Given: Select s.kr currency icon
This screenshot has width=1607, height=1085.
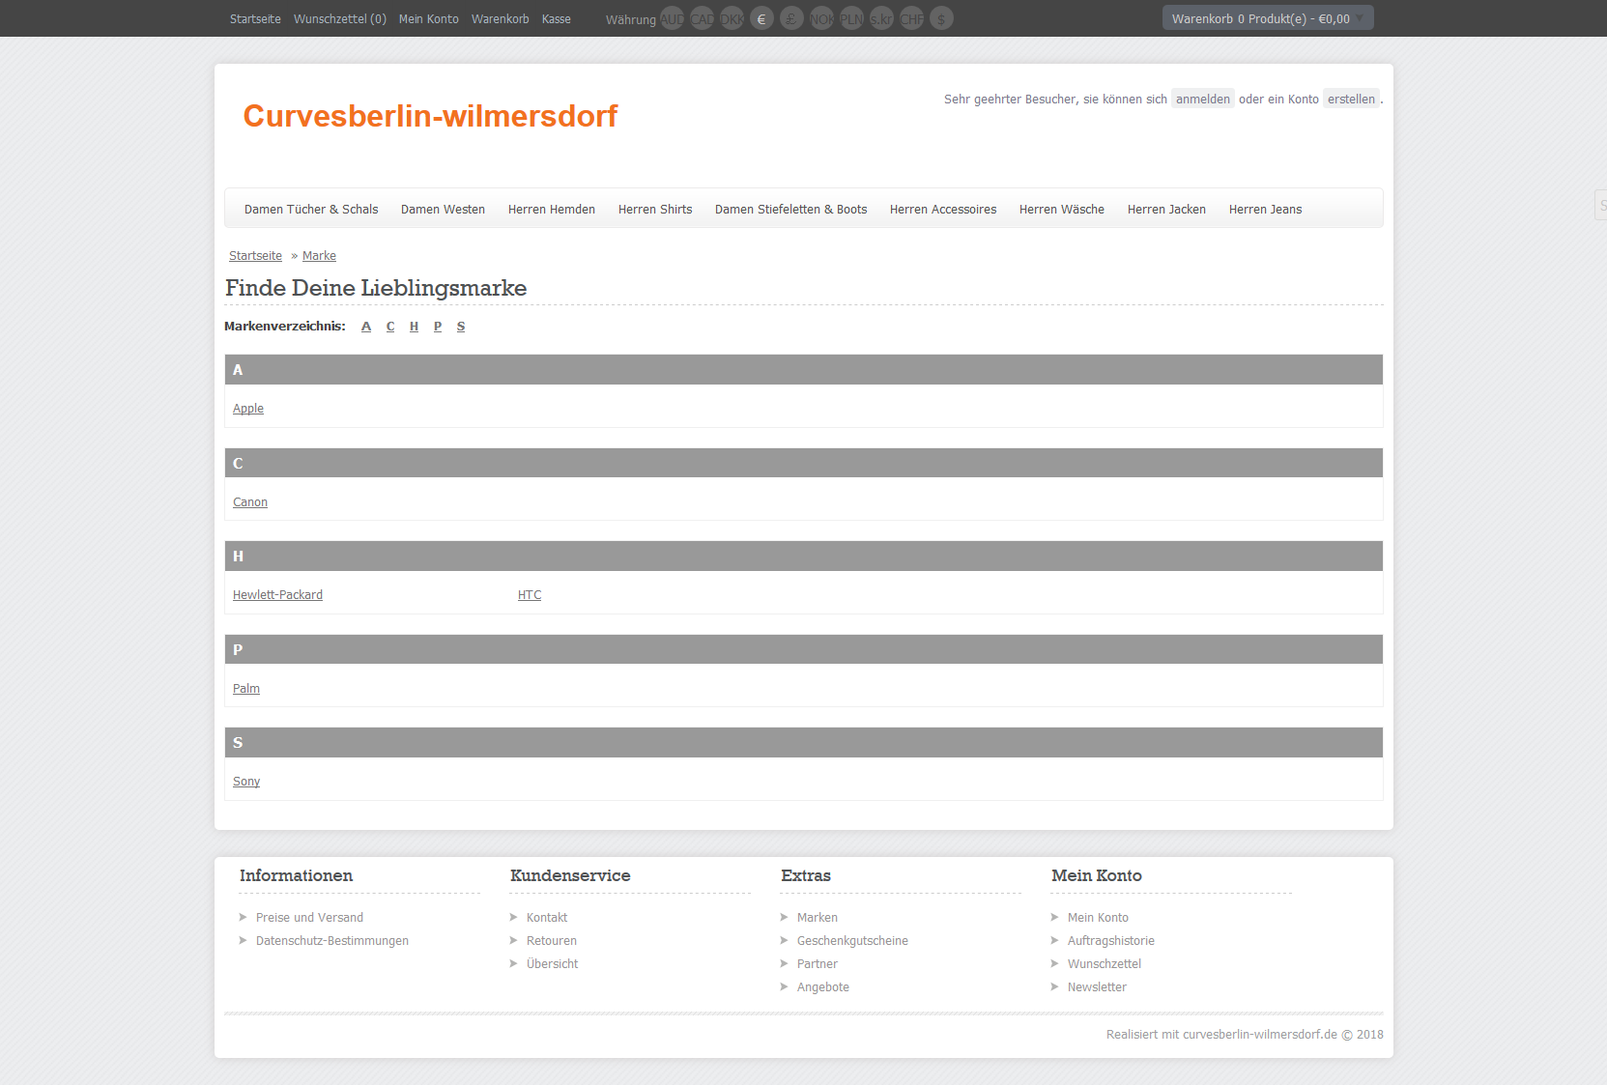Looking at the screenshot, I should pyautogui.click(x=881, y=18).
